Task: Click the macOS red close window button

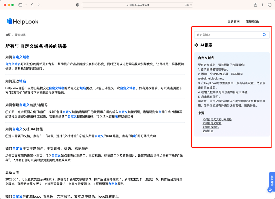Action: coord(5,5)
